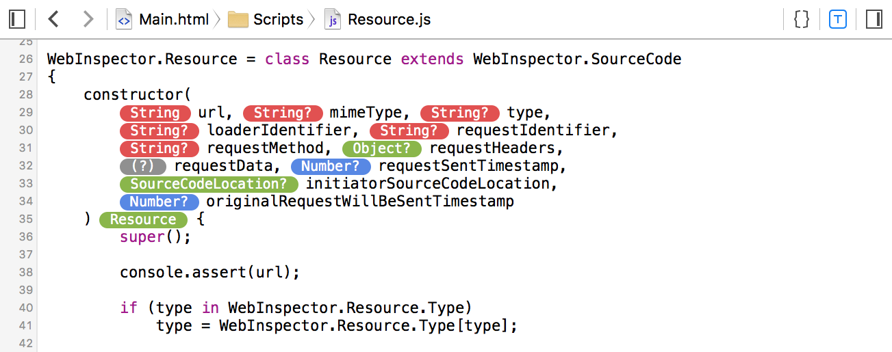Go forward in file history
This screenshot has width=892, height=352.
click(88, 19)
